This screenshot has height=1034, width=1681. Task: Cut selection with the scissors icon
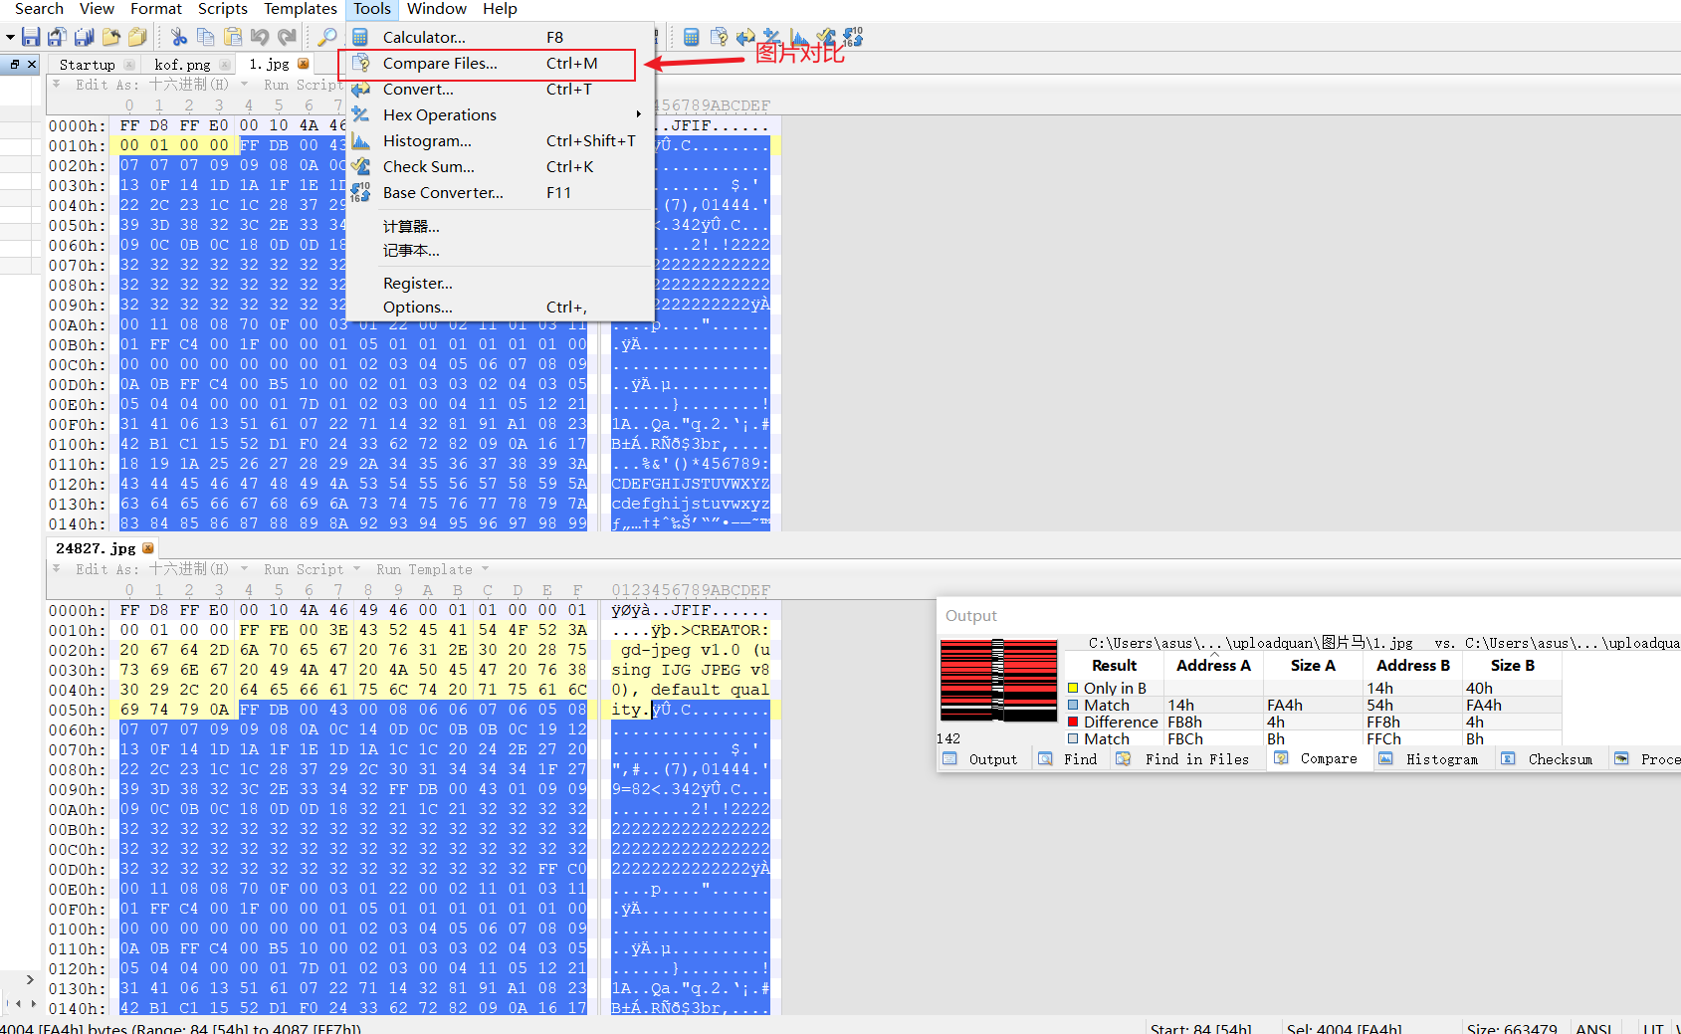point(179,37)
